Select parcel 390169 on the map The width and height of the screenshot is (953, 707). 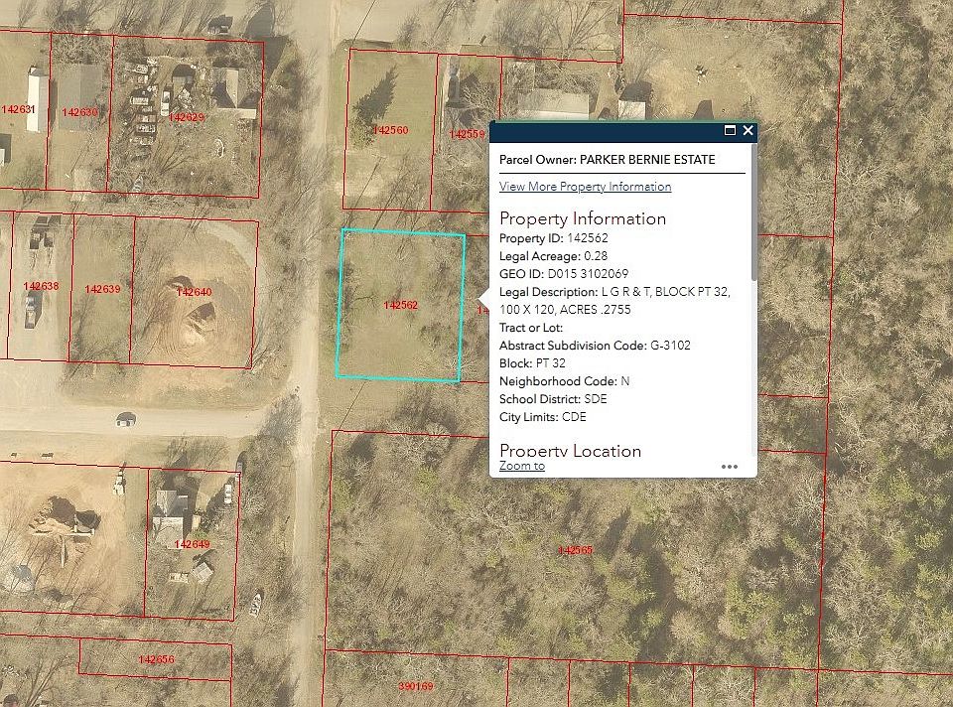tap(416, 686)
